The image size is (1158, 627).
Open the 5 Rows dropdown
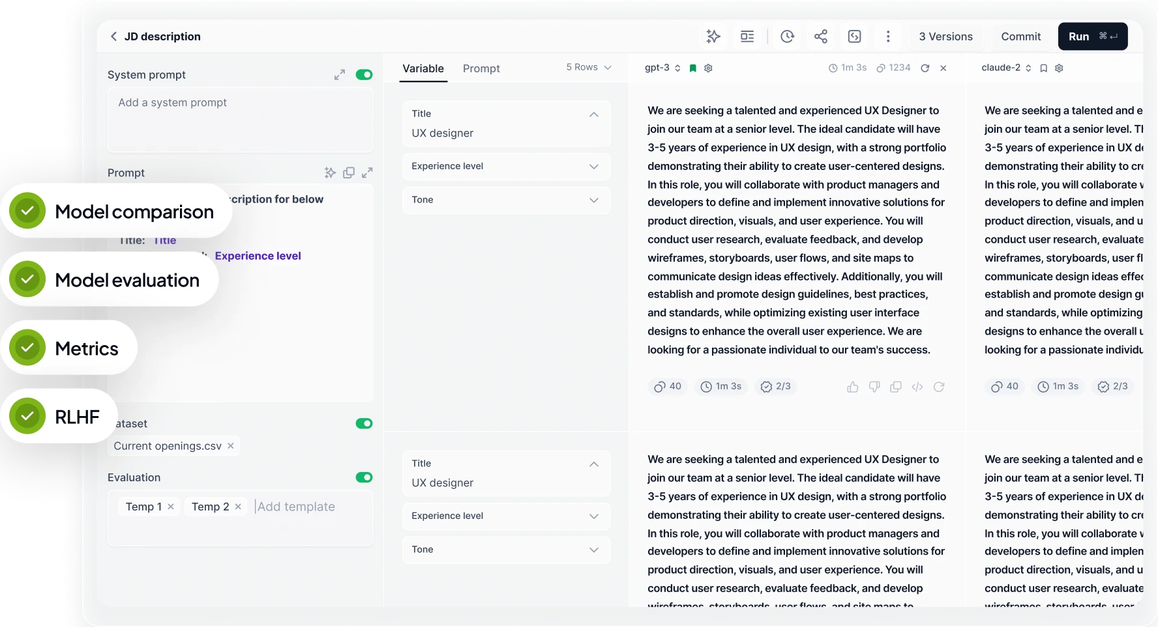point(589,67)
